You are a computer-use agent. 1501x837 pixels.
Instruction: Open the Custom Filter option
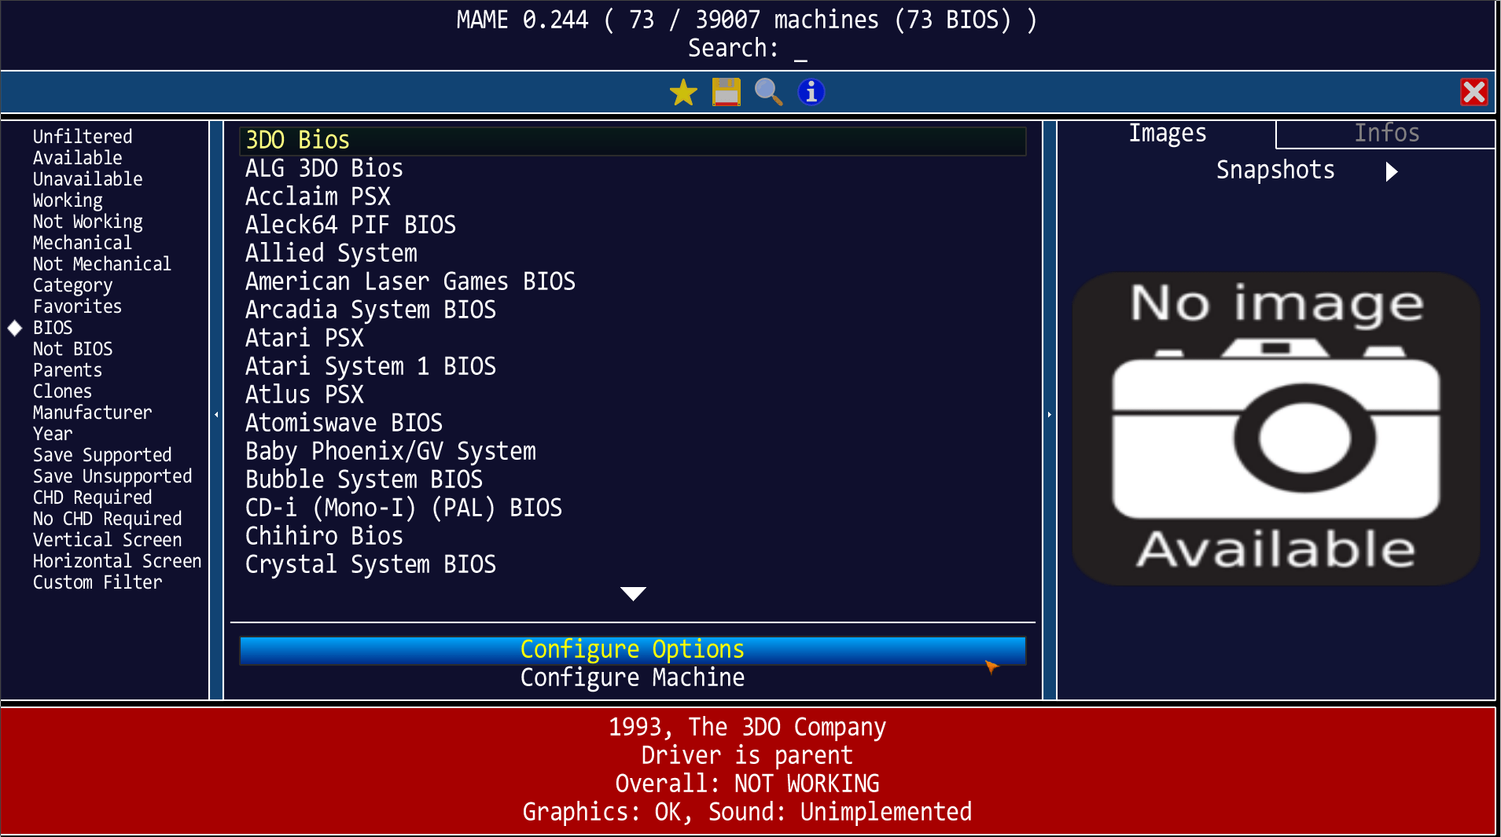[x=97, y=582]
